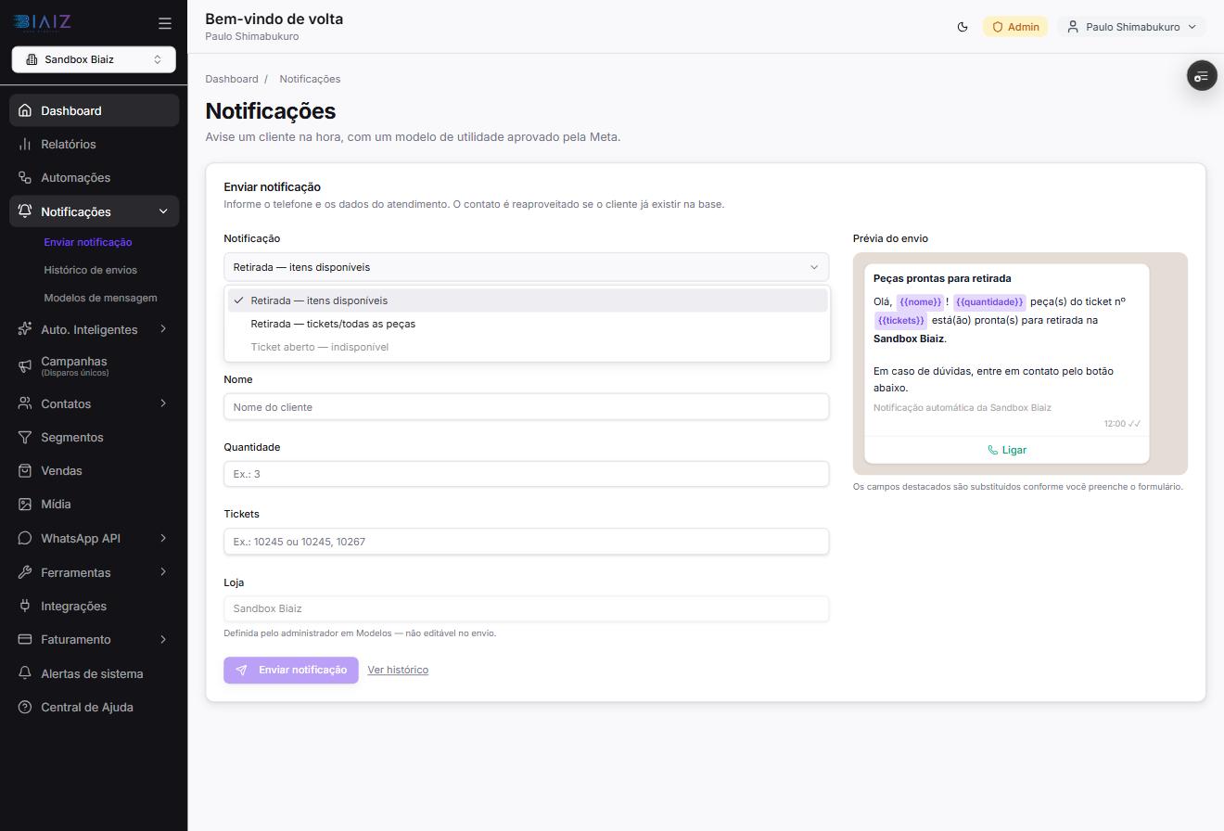Click the Faturamento card icon
This screenshot has width=1224, height=831.
[25, 639]
